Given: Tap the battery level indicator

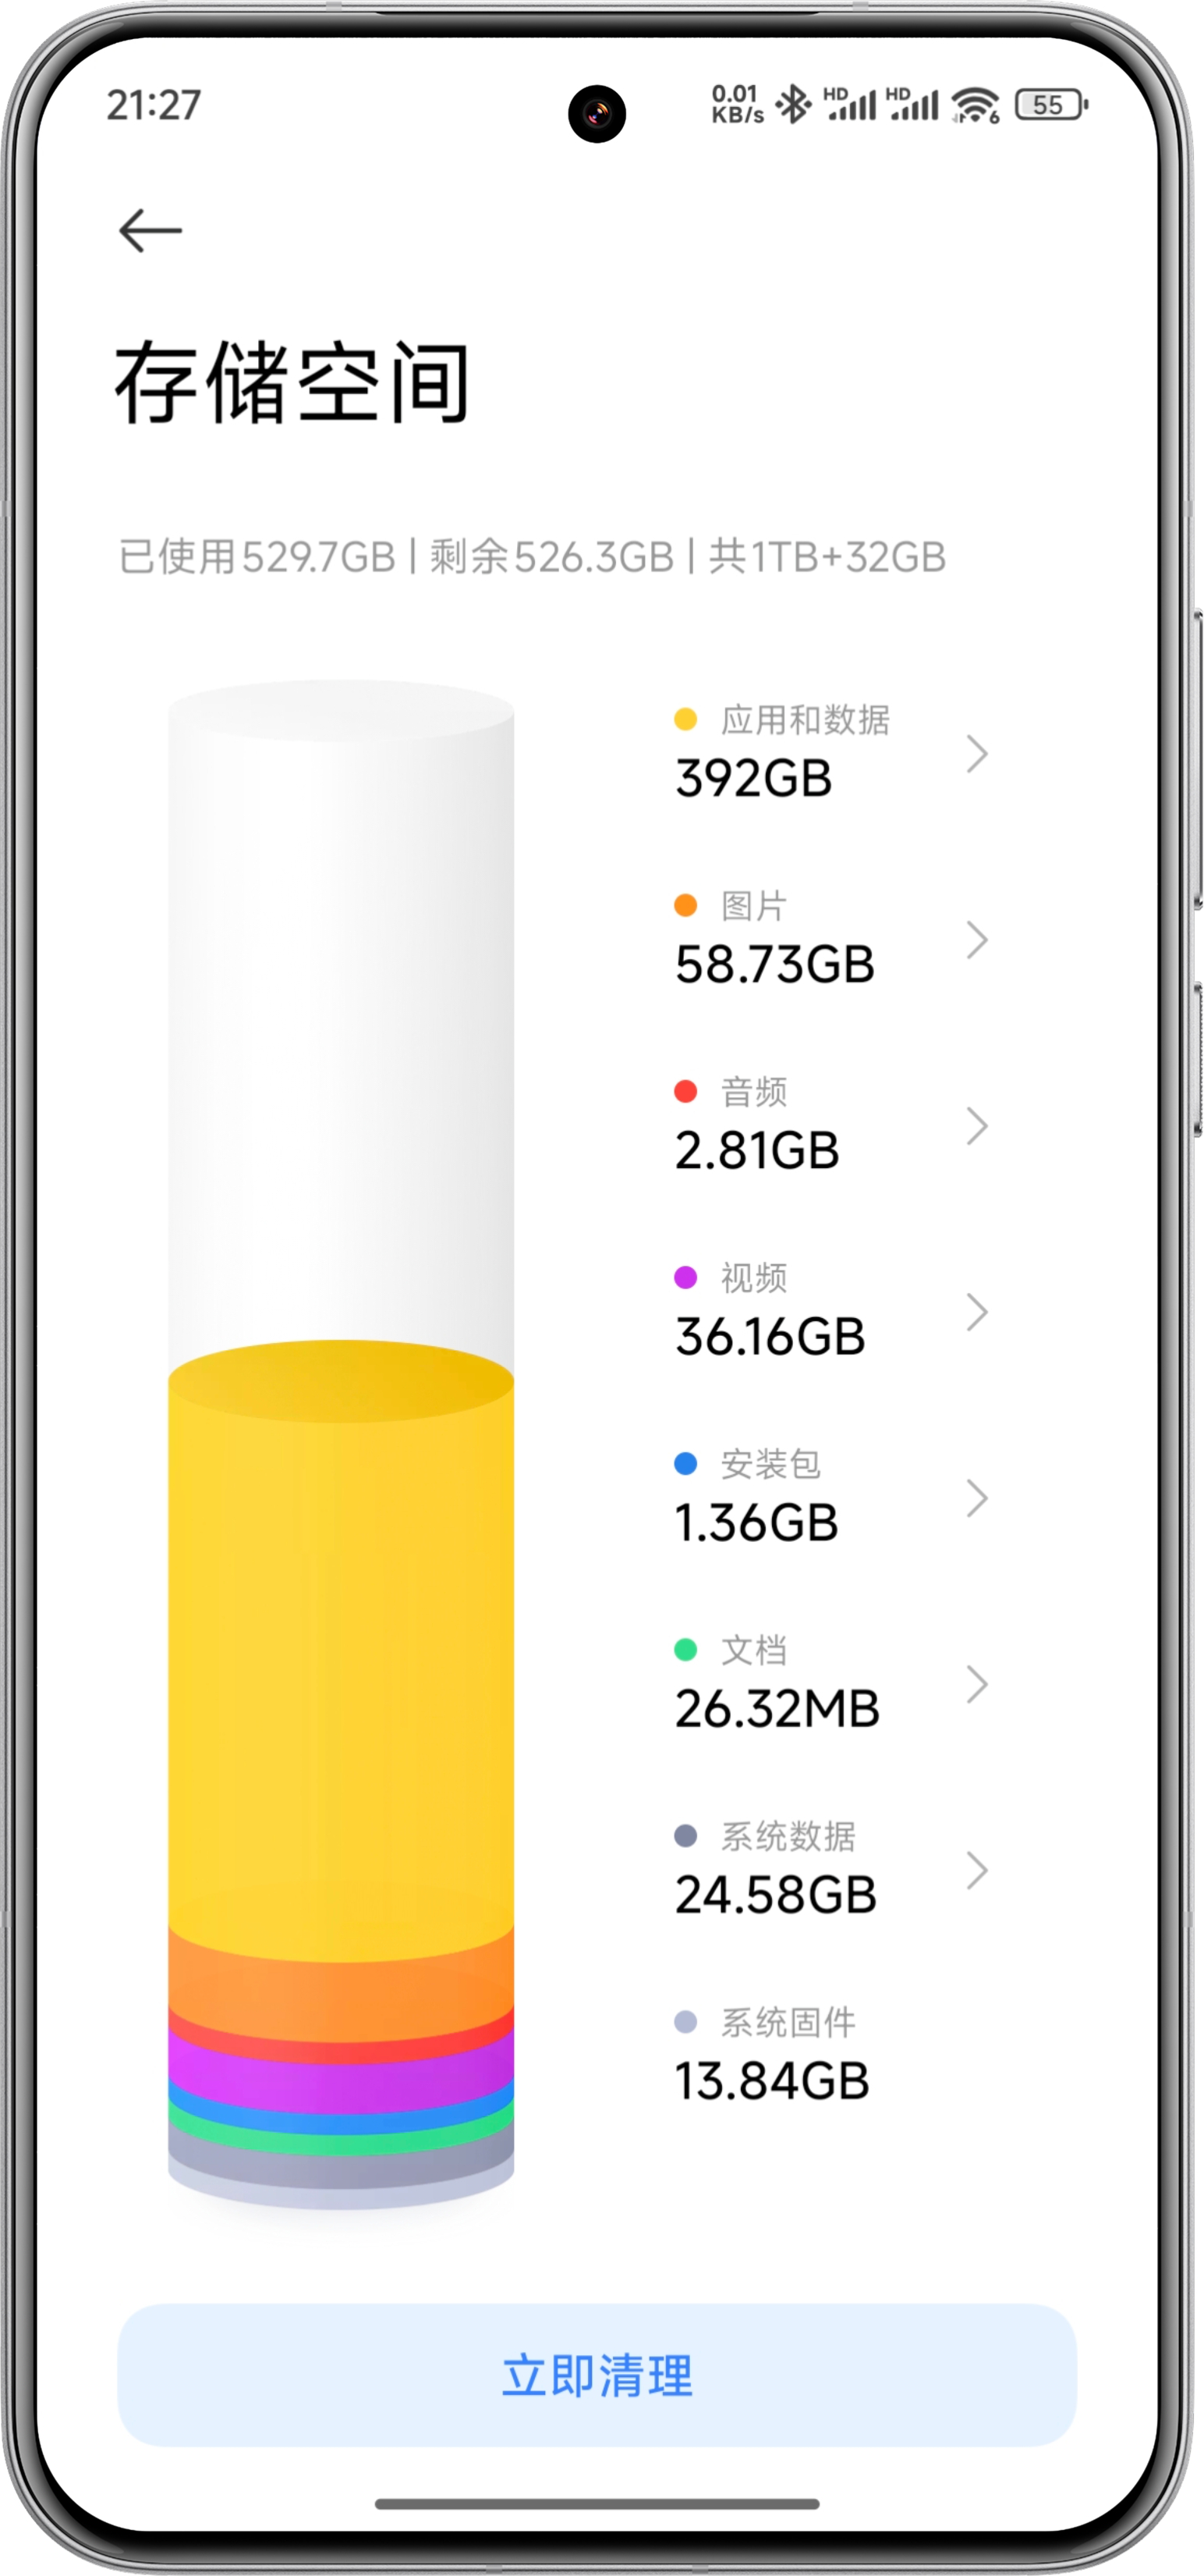Looking at the screenshot, I should (x=1051, y=104).
